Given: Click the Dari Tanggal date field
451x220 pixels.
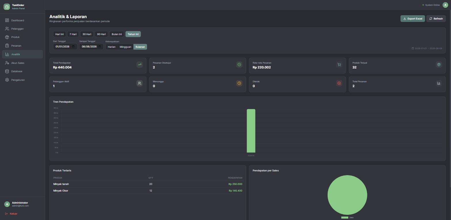Looking at the screenshot, I should [x=65, y=47].
